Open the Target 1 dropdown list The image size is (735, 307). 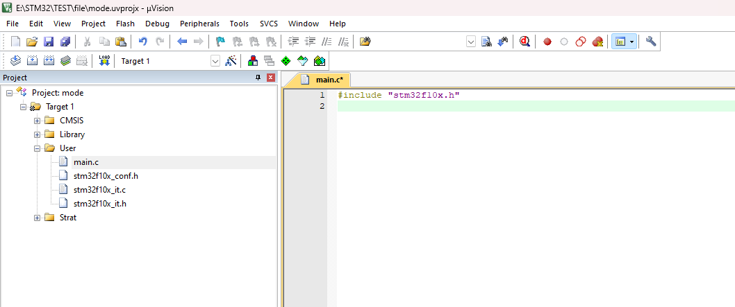(215, 61)
